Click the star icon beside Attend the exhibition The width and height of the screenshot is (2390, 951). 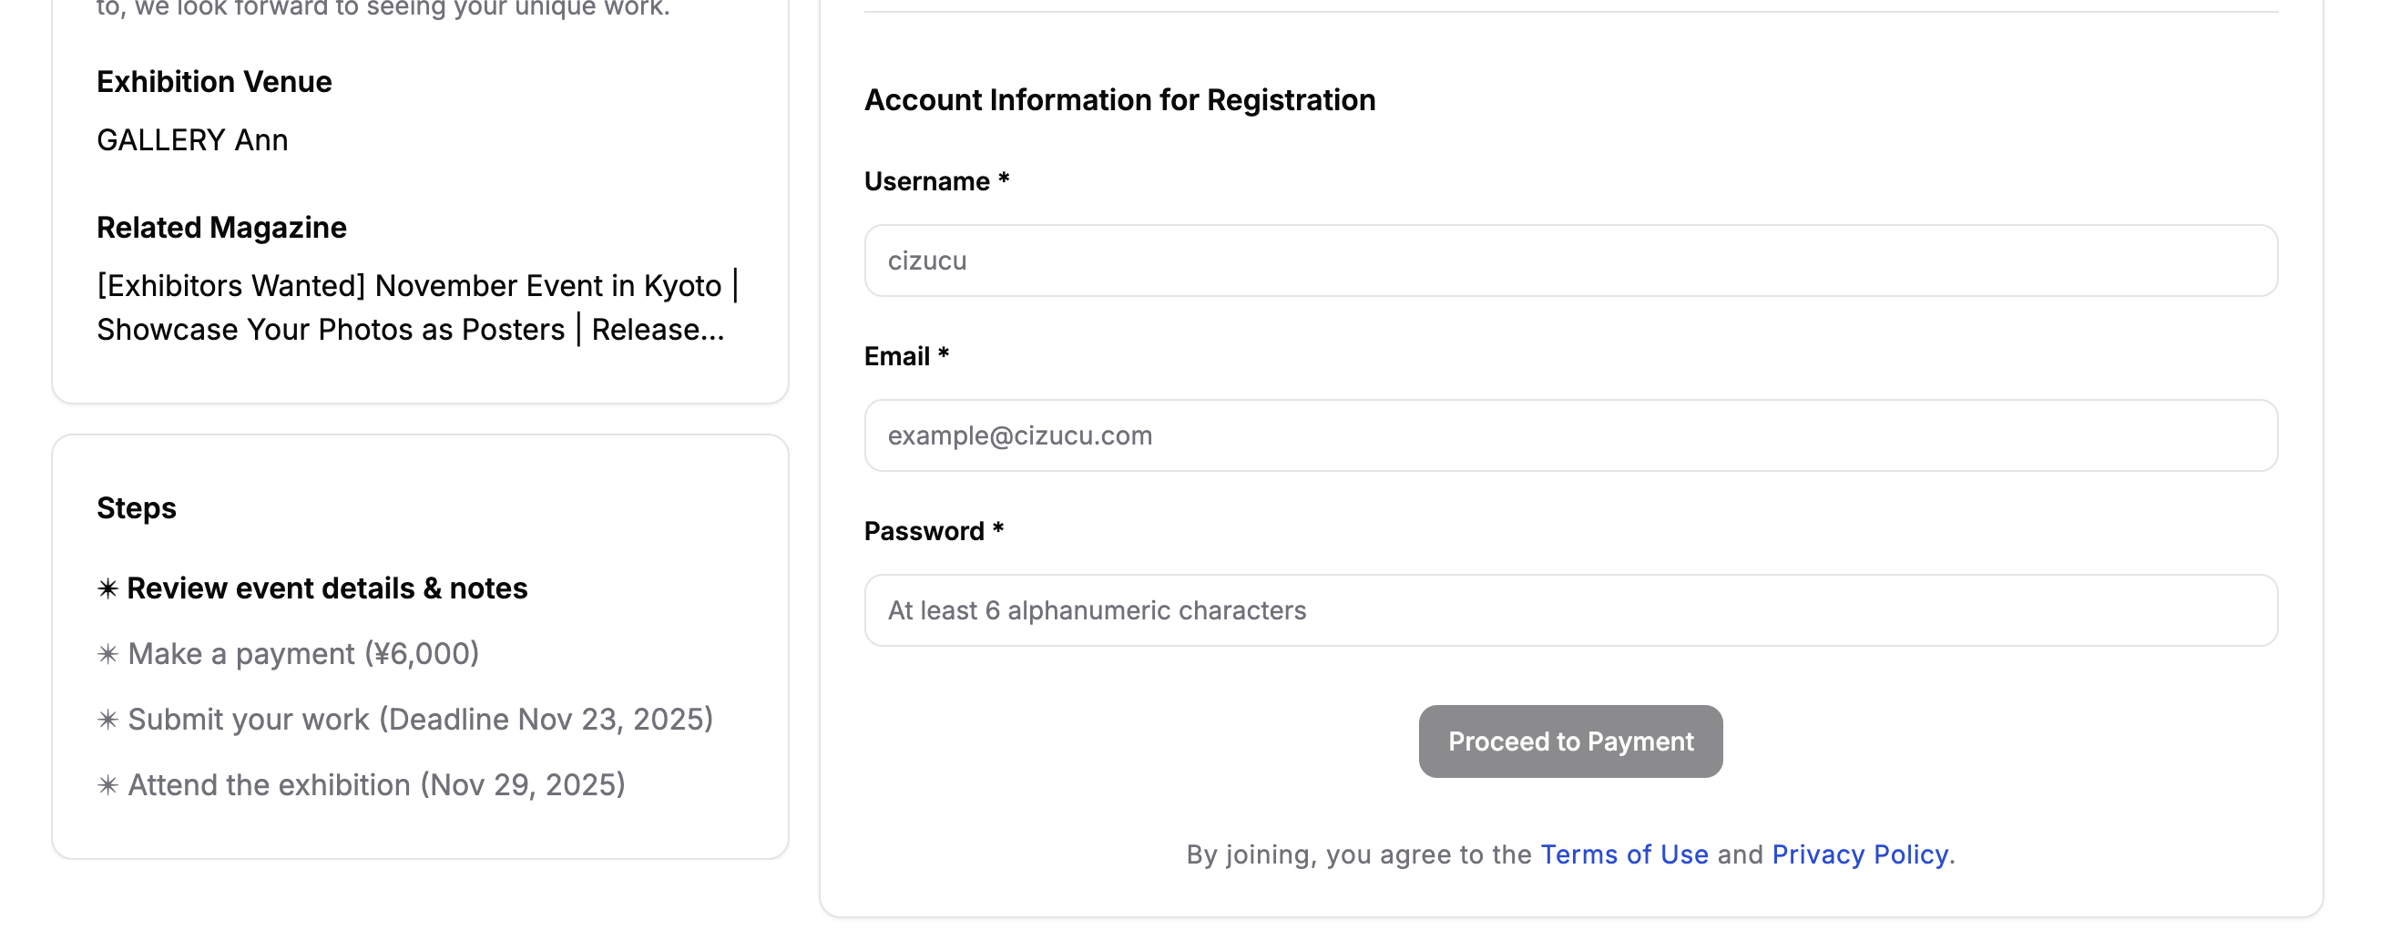click(107, 786)
